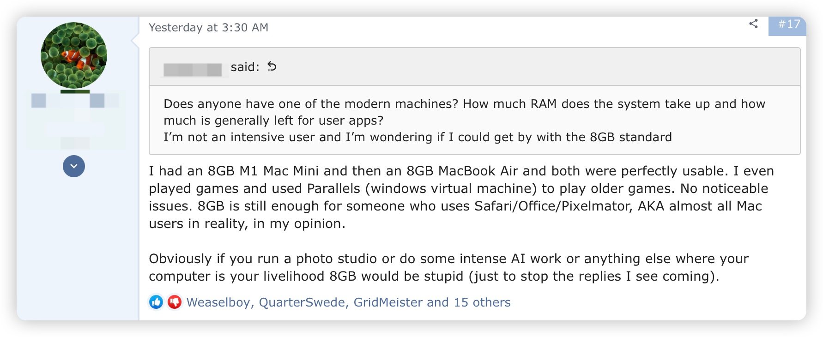Open QuarterSwede's profile from the reactions list
The image size is (823, 337).
pyautogui.click(x=302, y=302)
